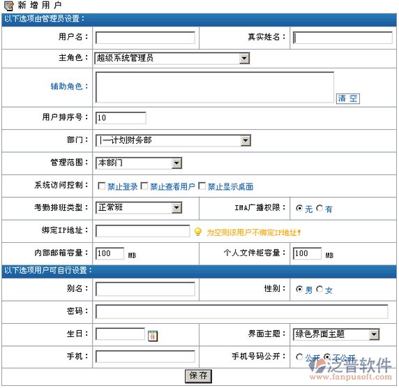
Task: Open the birthday calendar picker icon
Action: click(x=153, y=336)
